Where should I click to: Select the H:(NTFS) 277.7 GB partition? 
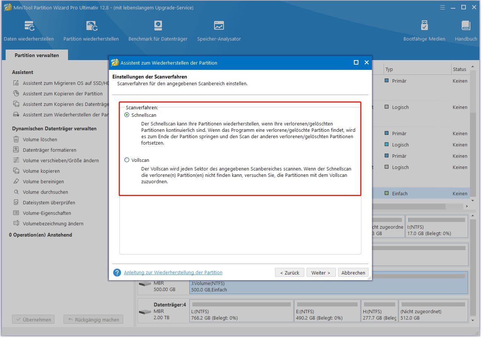click(x=379, y=311)
